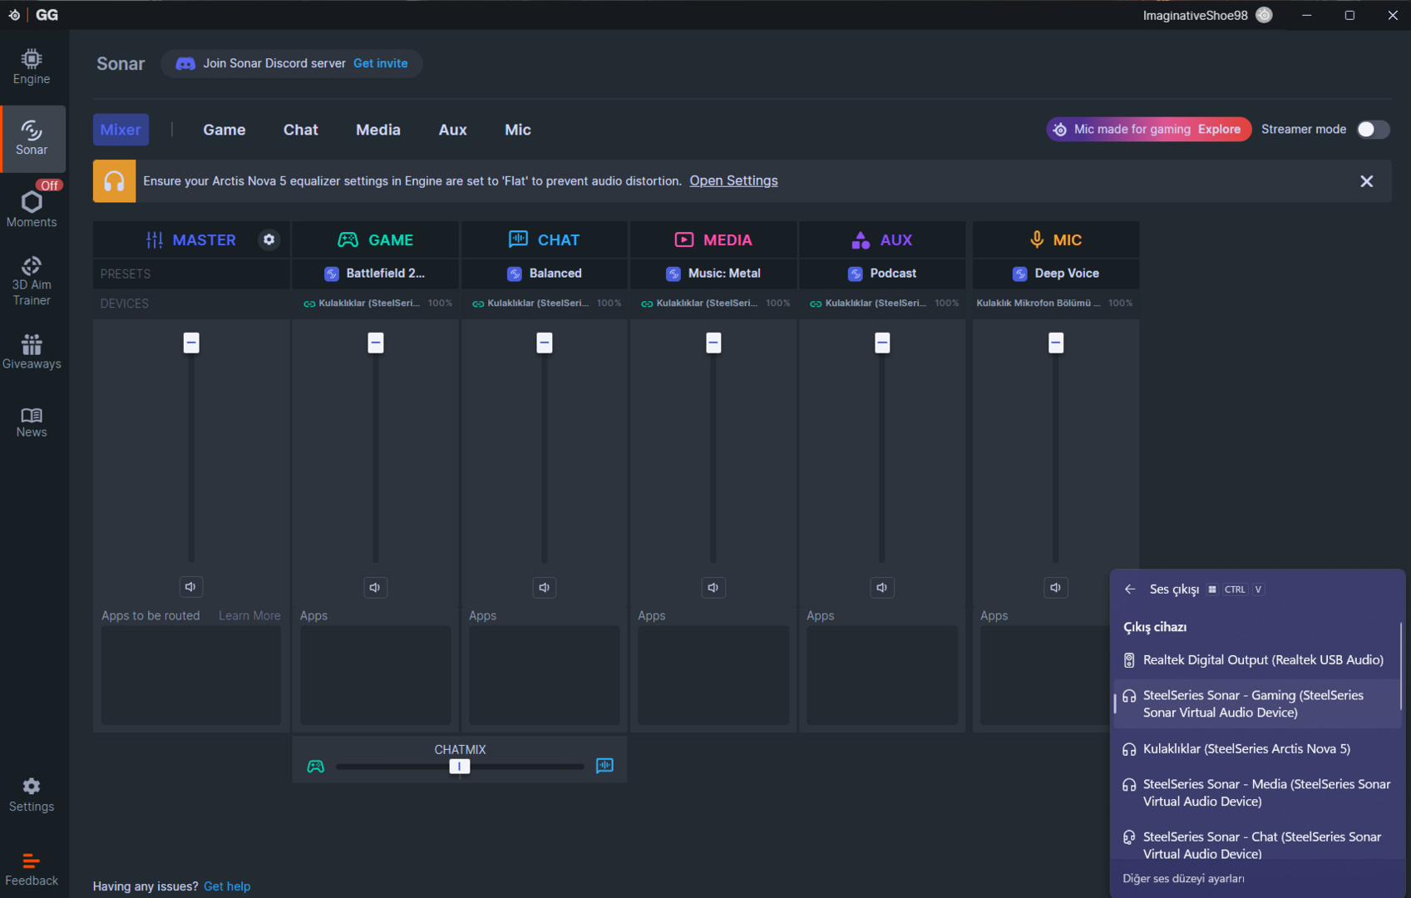Screen dimensions: 1411x898
Task: Select SteelSeries Sonar - Gaming output
Action: point(1257,703)
